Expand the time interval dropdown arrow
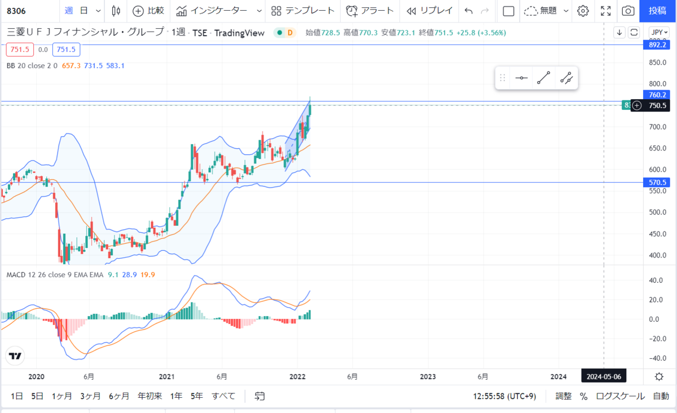677x413 pixels. click(x=99, y=11)
